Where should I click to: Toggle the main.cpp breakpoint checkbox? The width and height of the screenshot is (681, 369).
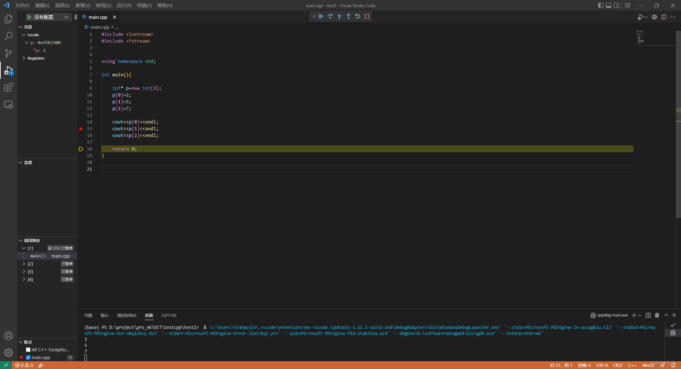click(x=28, y=357)
